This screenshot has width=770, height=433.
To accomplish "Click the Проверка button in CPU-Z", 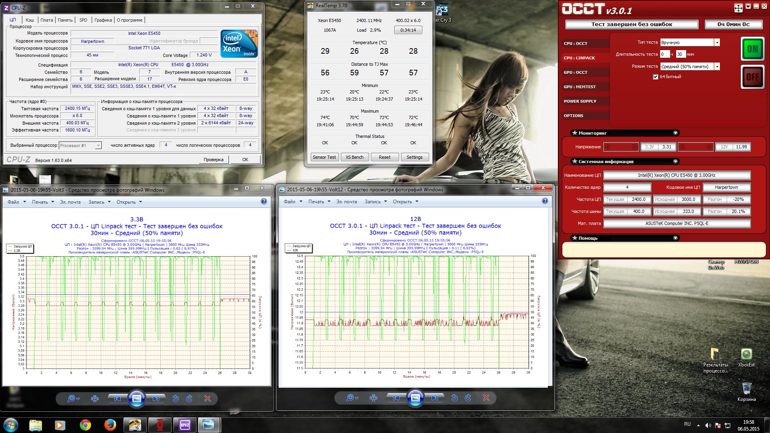I will [x=213, y=160].
